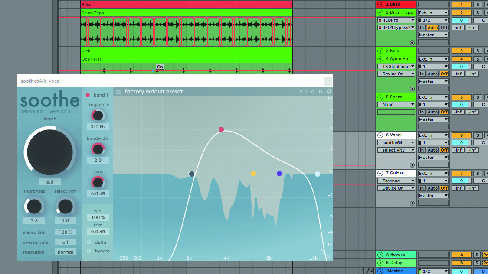Viewport: 488px width, 274px height.
Task: Select the yellow band node in the graph
Action: (x=253, y=174)
